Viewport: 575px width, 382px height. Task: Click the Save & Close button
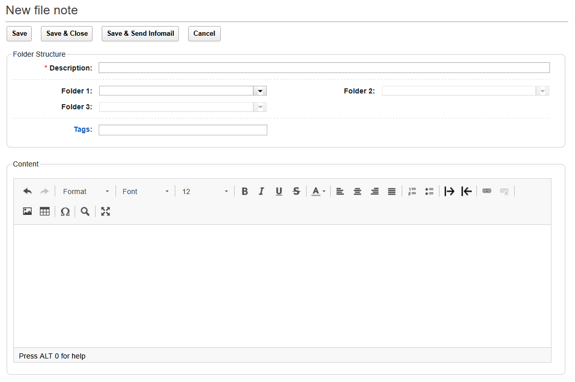pos(66,34)
